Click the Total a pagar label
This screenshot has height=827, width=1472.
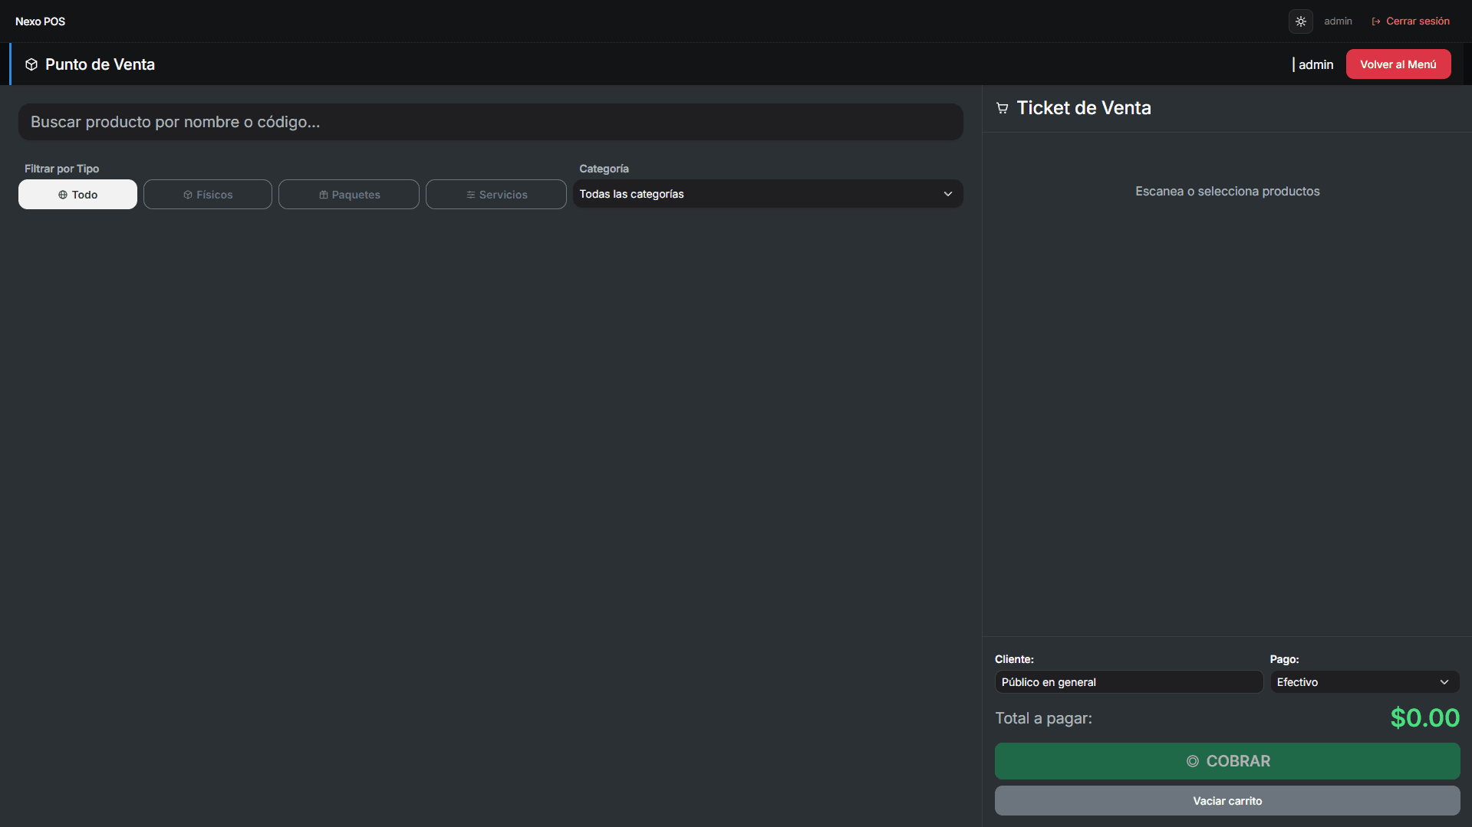pyautogui.click(x=1043, y=718)
